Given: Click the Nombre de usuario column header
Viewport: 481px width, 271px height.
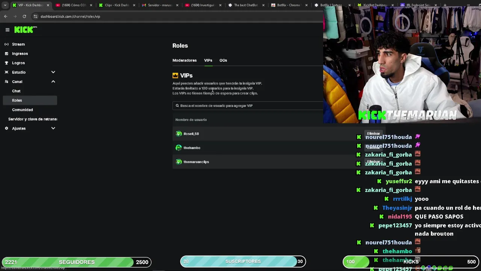Looking at the screenshot, I should 191,120.
